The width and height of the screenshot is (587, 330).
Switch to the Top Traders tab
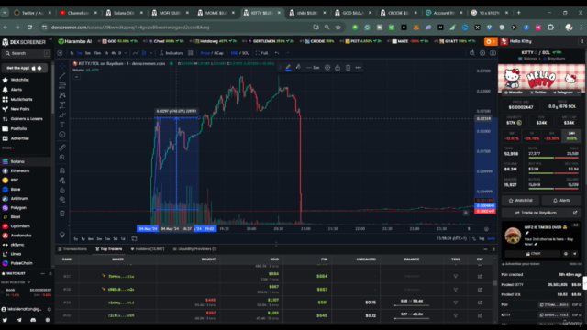pyautogui.click(x=109, y=249)
